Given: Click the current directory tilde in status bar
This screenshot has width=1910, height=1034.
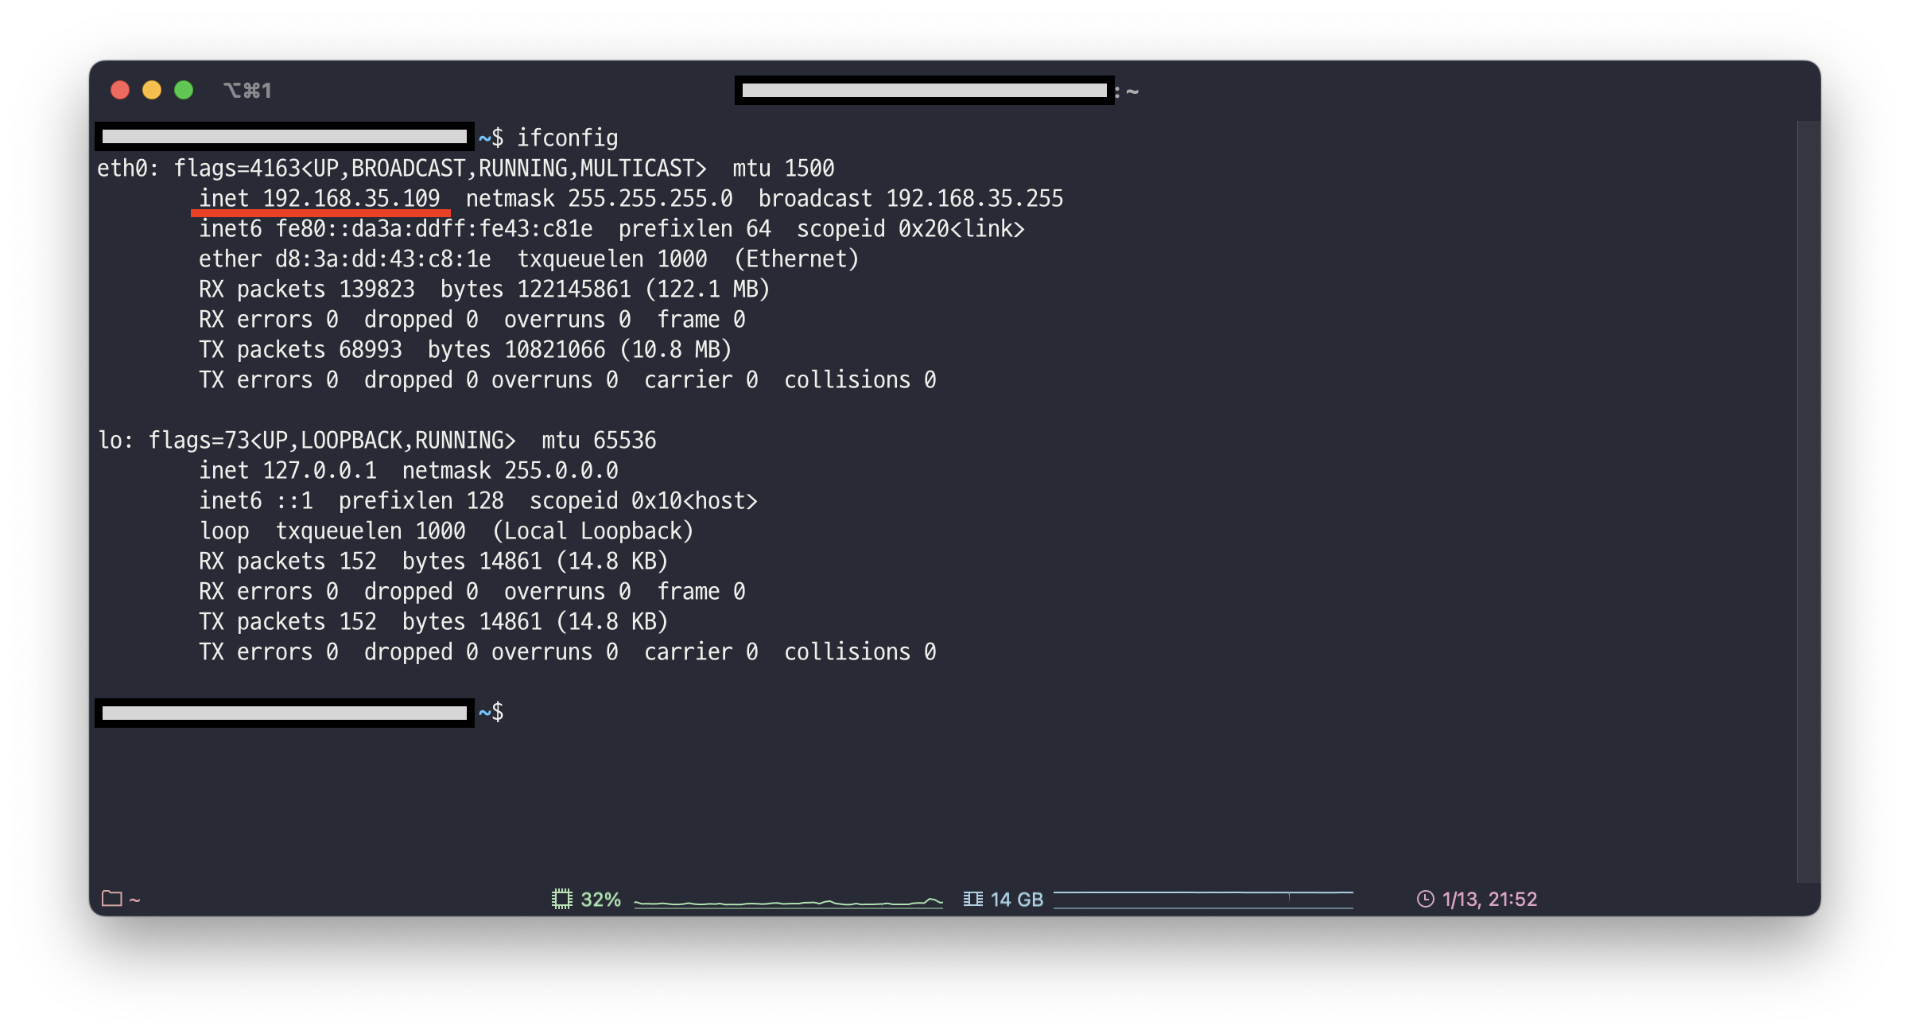Looking at the screenshot, I should click(135, 900).
